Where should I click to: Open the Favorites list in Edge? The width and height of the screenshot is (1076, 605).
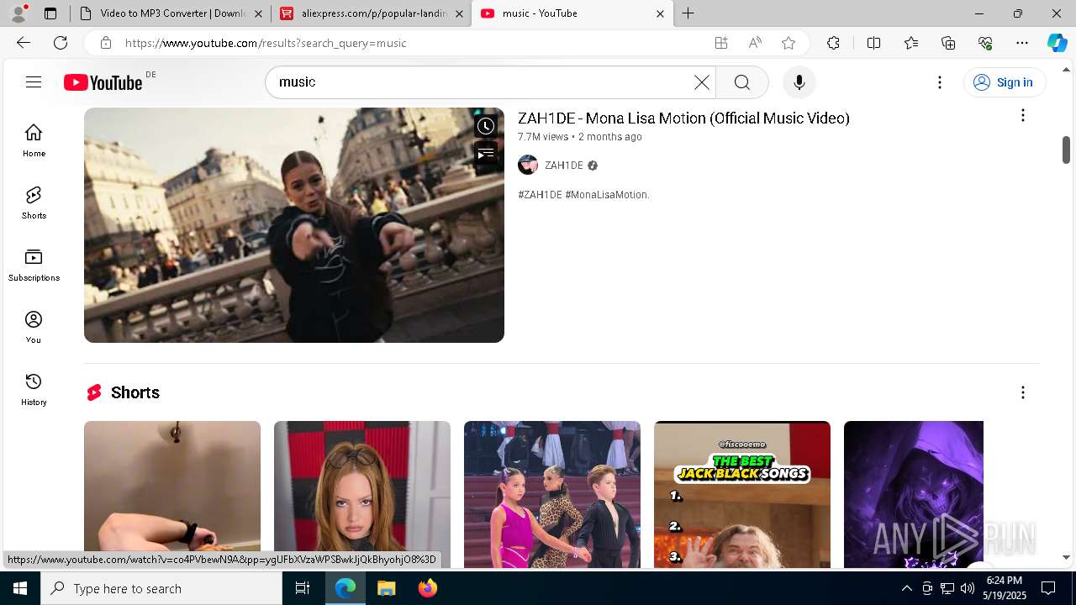click(x=911, y=43)
